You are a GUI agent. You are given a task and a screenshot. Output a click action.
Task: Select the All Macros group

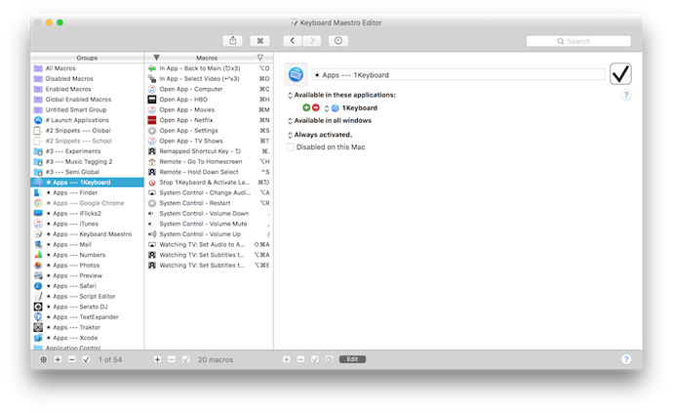point(87,68)
